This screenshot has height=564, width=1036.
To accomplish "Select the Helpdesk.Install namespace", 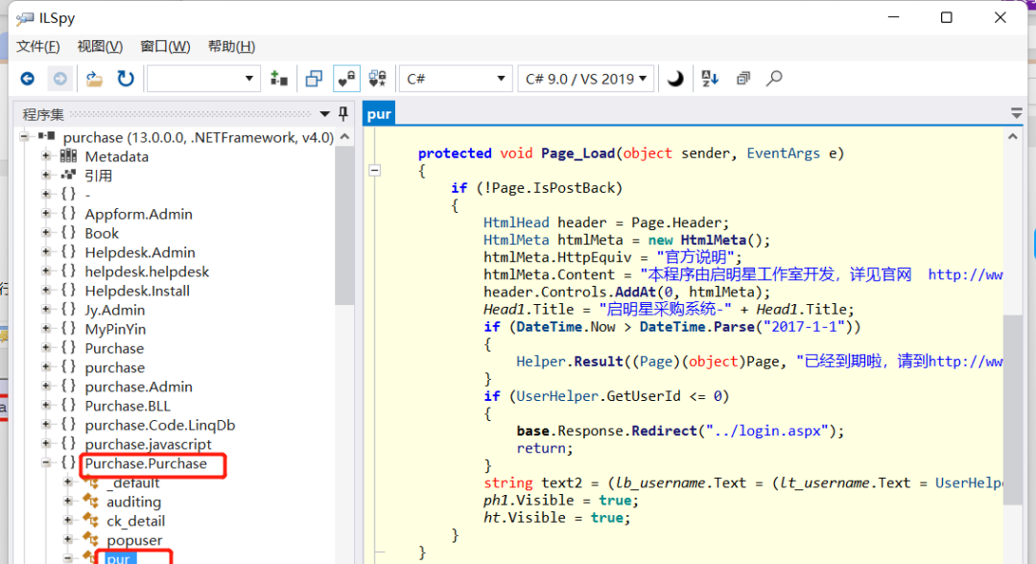I will tap(137, 291).
